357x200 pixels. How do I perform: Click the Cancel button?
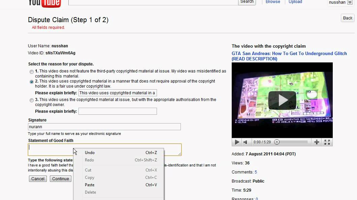tap(38, 179)
